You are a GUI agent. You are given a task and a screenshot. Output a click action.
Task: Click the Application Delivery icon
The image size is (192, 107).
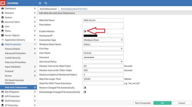click(x=2, y=40)
